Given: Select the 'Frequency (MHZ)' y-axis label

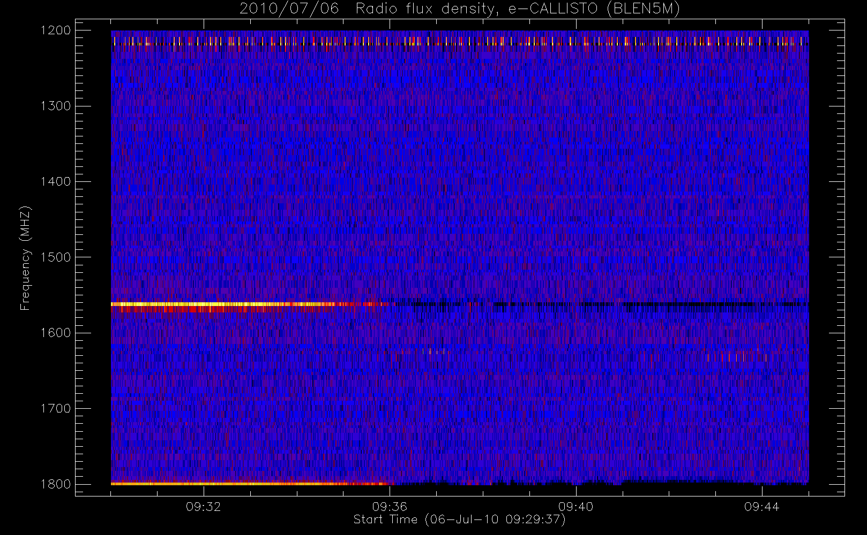Looking at the screenshot, I should pyautogui.click(x=25, y=258).
